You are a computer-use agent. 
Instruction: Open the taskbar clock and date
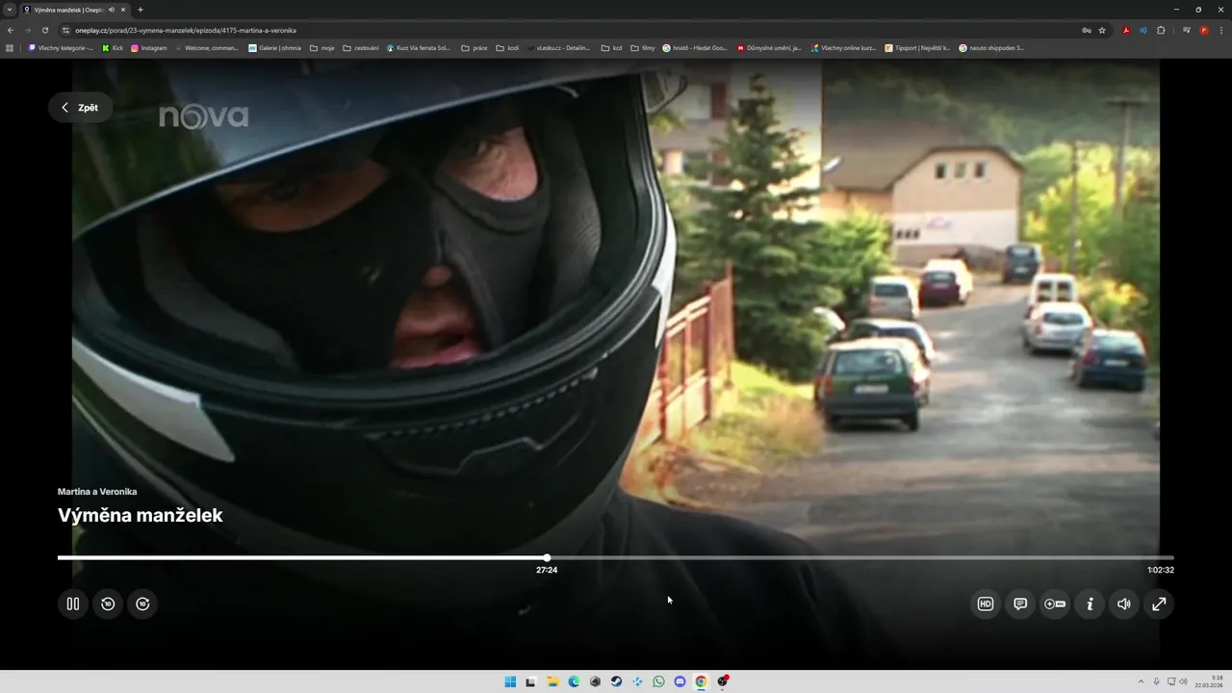(x=1210, y=681)
